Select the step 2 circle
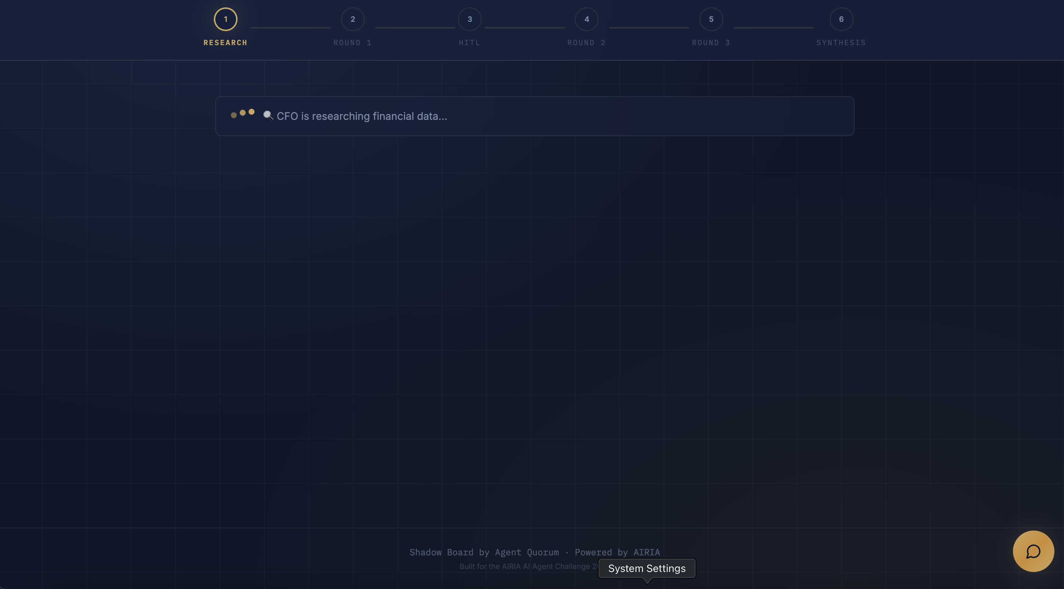Image resolution: width=1064 pixels, height=589 pixels. (353, 19)
